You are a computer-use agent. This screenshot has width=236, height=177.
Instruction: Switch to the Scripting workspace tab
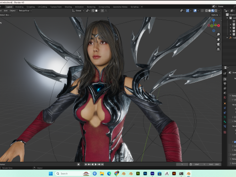click(x=135, y=7)
